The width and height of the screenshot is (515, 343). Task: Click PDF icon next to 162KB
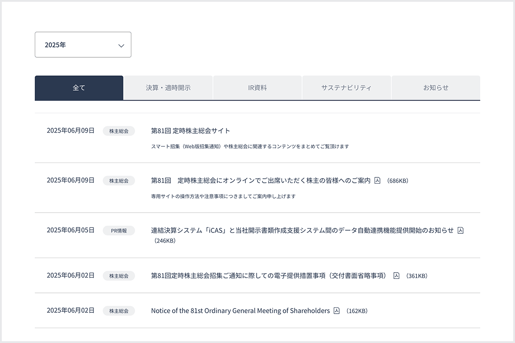337,311
